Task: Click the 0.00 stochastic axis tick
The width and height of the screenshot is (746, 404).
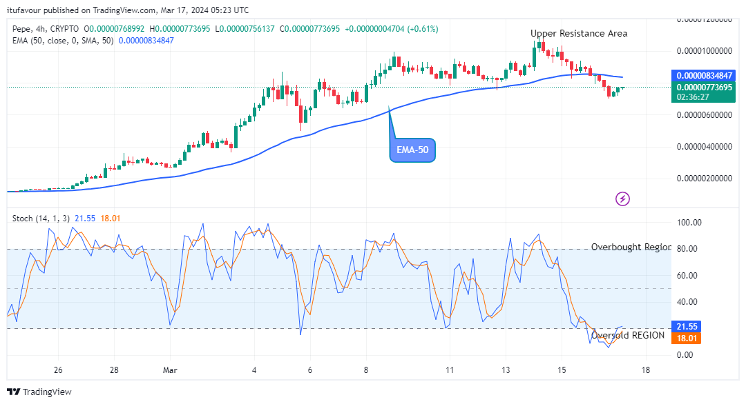Action: (x=685, y=355)
